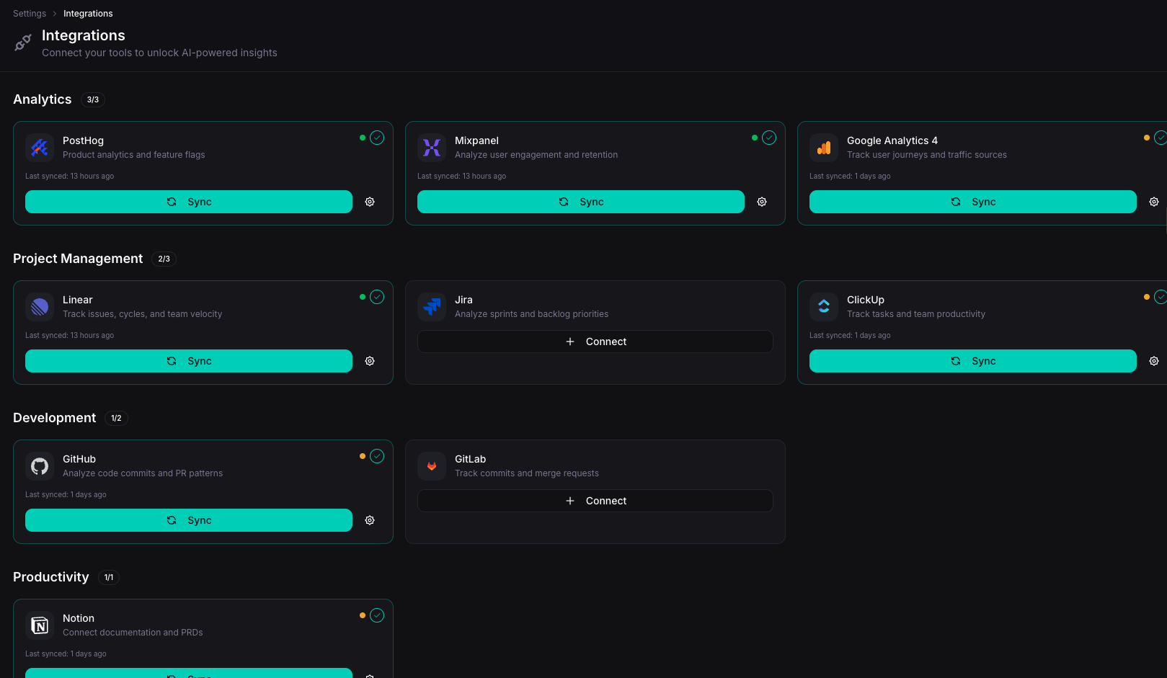The width and height of the screenshot is (1167, 678).
Task: Toggle the connected checkmark on PostHog
Action: coord(376,138)
